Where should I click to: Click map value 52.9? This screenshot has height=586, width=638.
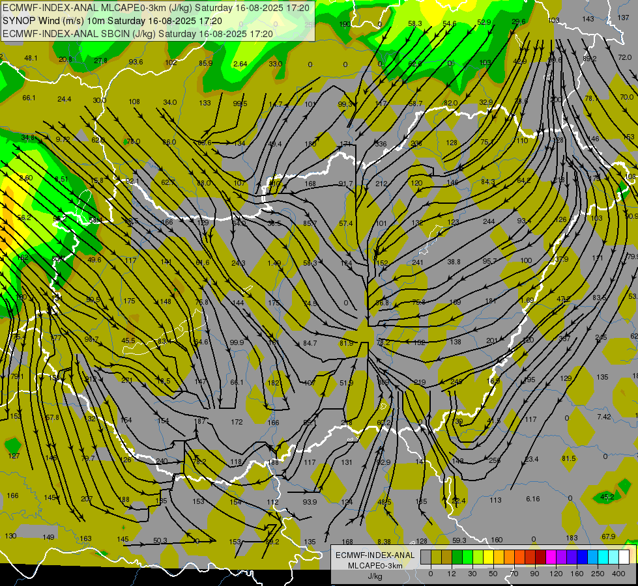484,22
